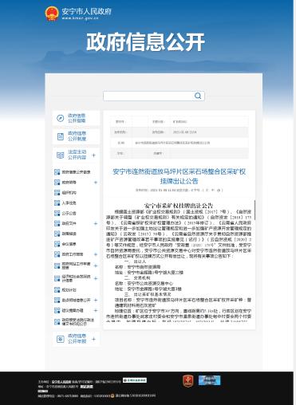The image size is (296, 405).
Task: Expand the 政府文件 plus sign
Action: (x=96, y=224)
